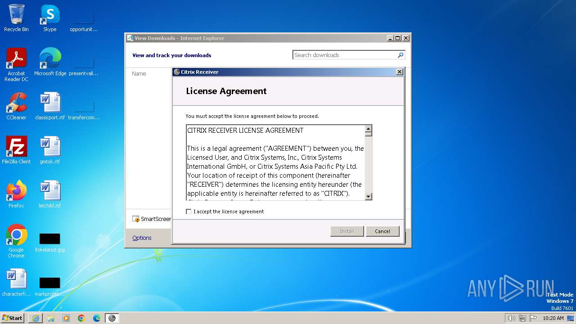Viewport: 576px width, 324px height.
Task: Click Citrix Receiver taskbar button
Action: coord(112,318)
